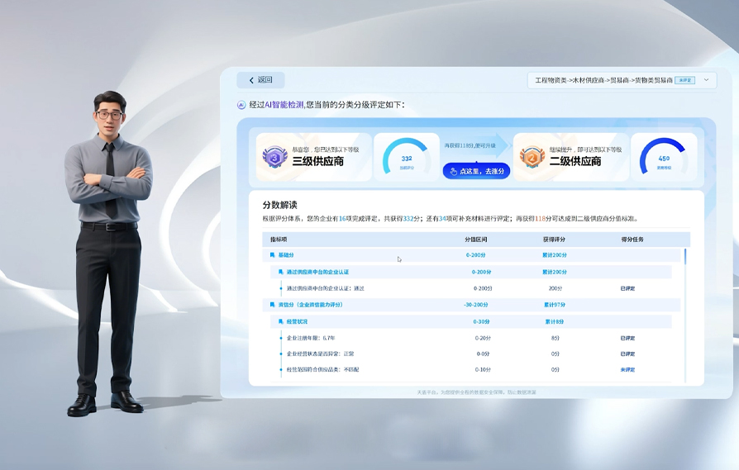The width and height of the screenshot is (739, 470).
Task: Click 再获得118分,即可升级 arrow text
Action: [470, 146]
